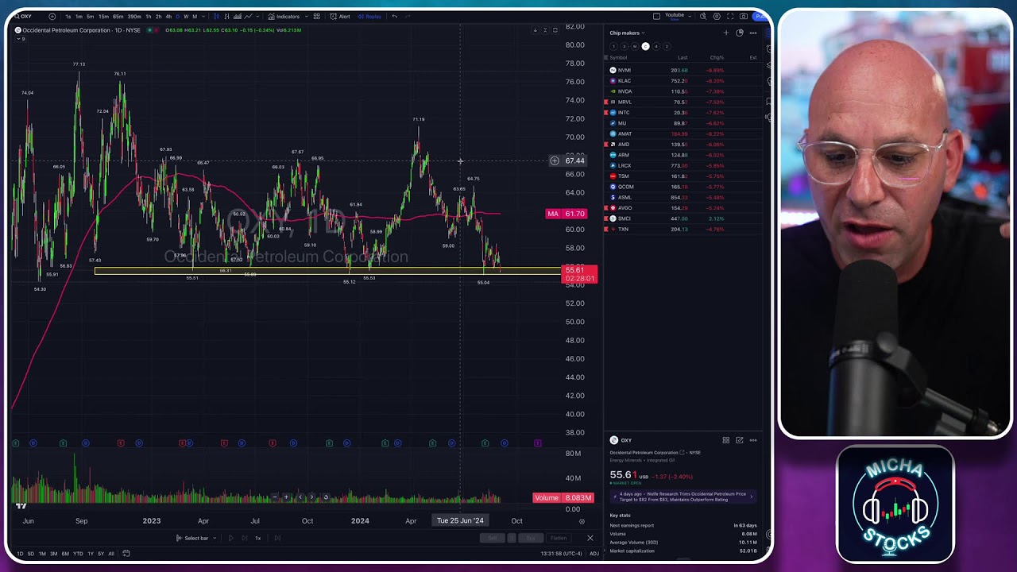This screenshot has width=1017, height=572.
Task: Click the MA 61.70 price label
Action: [566, 214]
